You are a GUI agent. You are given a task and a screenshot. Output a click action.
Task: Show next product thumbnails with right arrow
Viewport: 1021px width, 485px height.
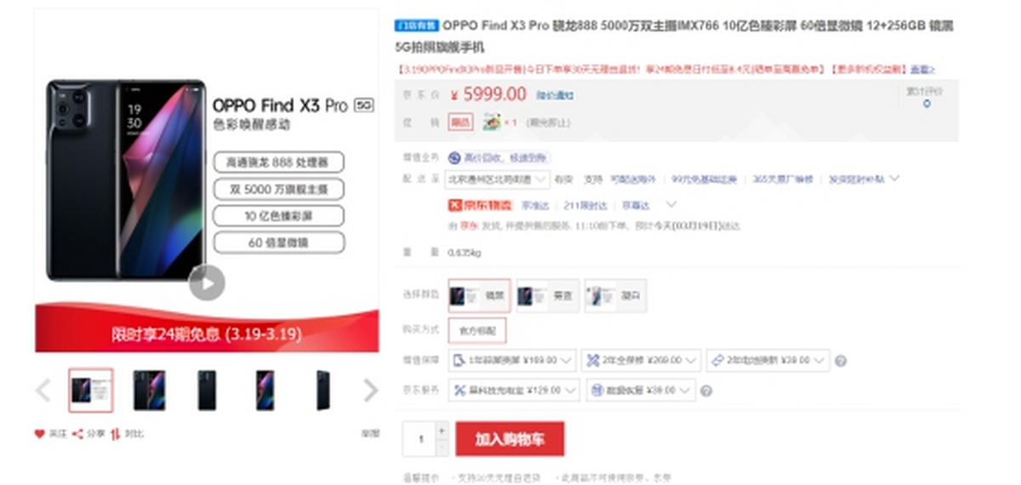pyautogui.click(x=370, y=391)
